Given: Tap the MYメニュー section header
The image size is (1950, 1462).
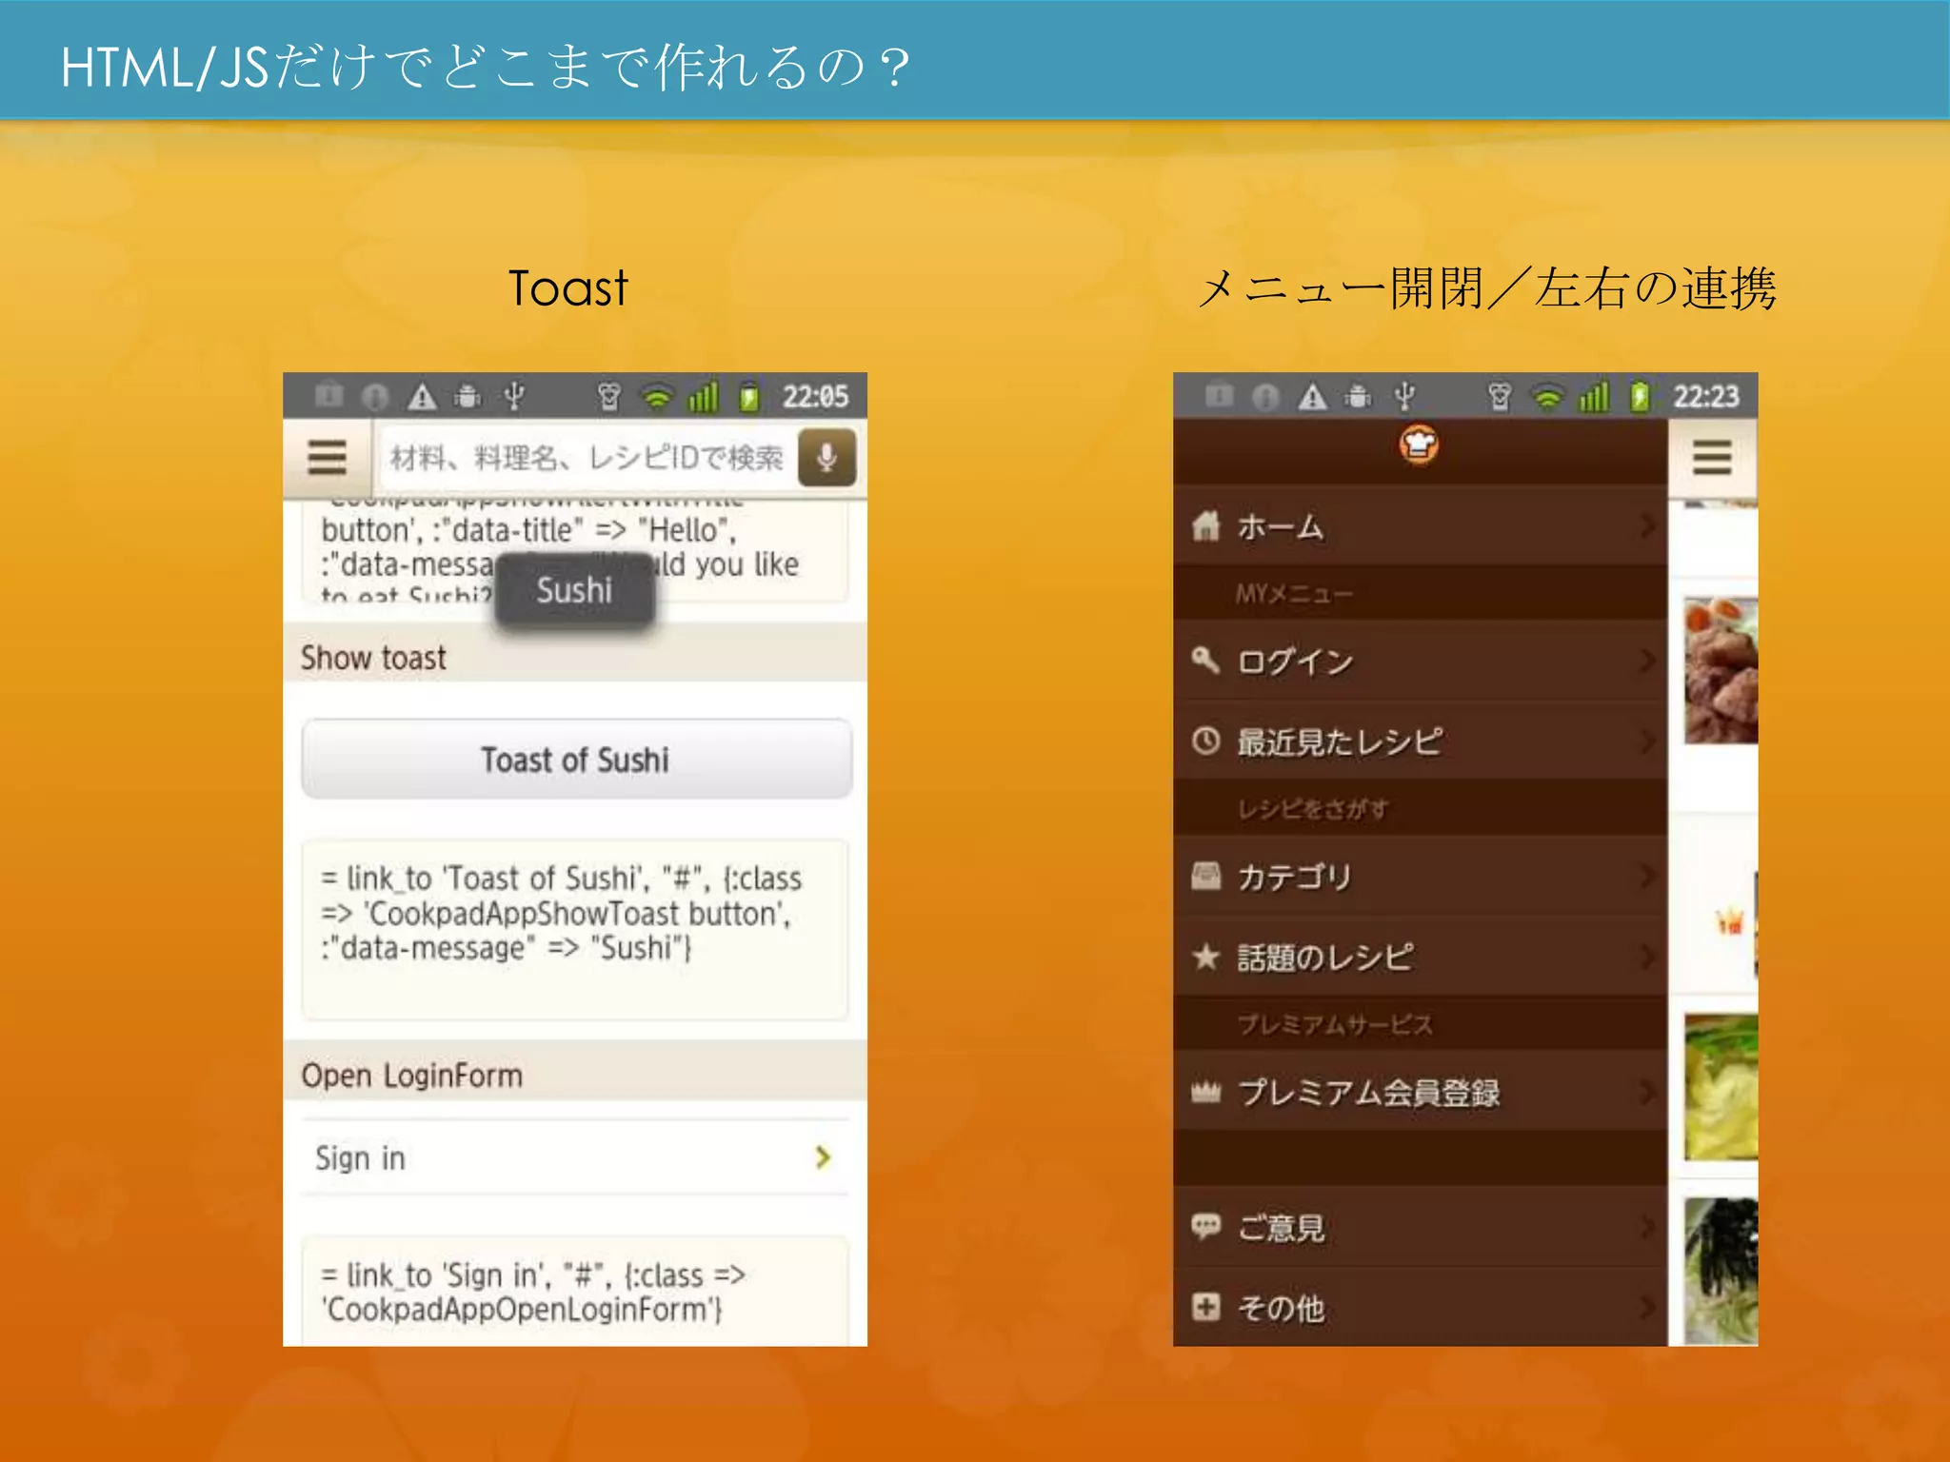Looking at the screenshot, I should (x=1420, y=594).
